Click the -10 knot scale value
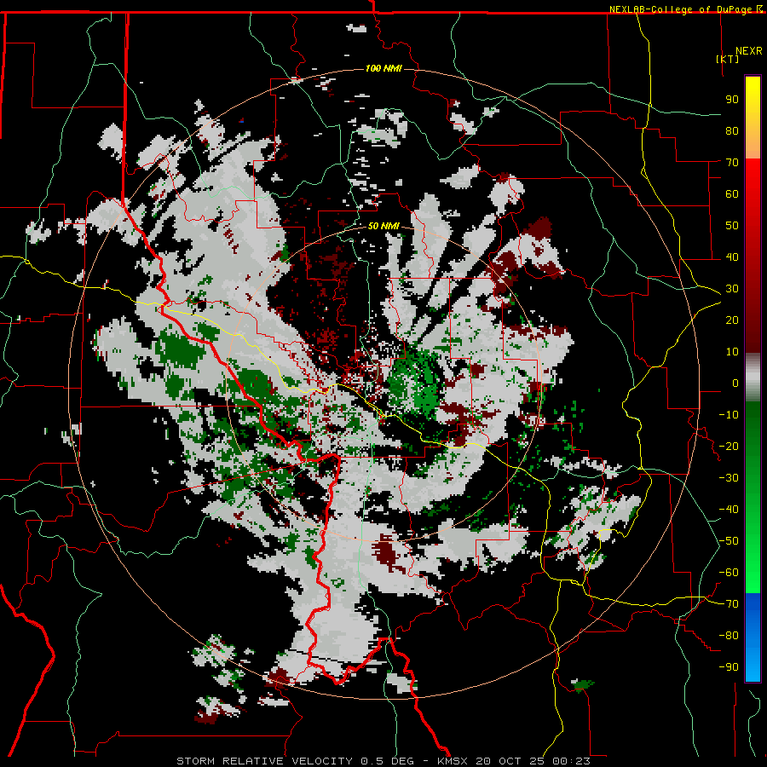This screenshot has height=767, width=767. [729, 415]
